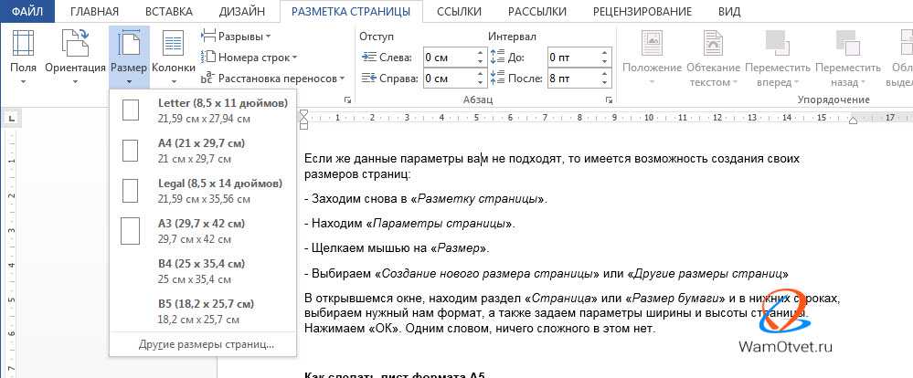The width and height of the screenshot is (913, 378).
Task: Switch to the ВСТАВКА ribbon tab
Action: coord(171,11)
